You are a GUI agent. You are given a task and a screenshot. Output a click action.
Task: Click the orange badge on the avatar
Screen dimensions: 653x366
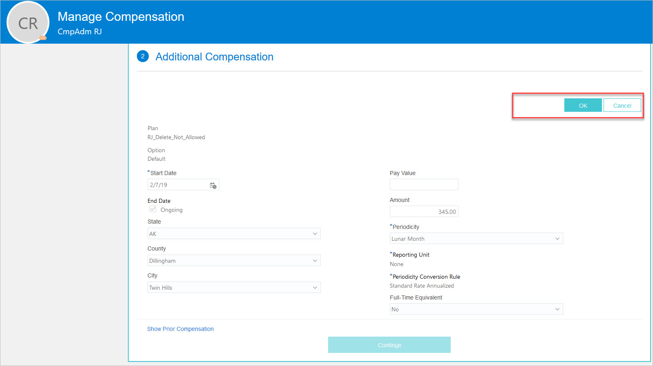point(43,38)
